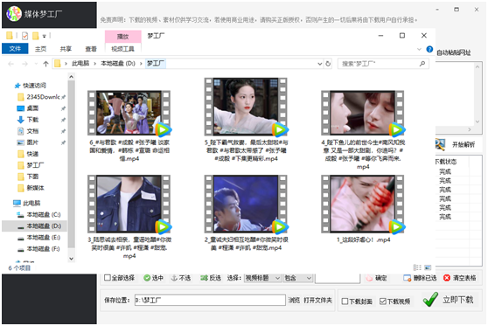Viewport: 488px width, 326px height.
Task: Open 图片 in the navigation pane
Action: [28, 142]
